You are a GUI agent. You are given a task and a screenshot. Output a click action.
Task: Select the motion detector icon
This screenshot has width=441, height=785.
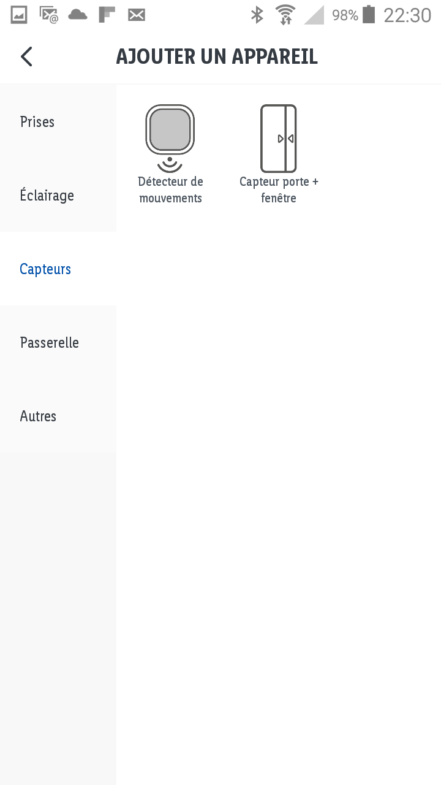tap(170, 139)
